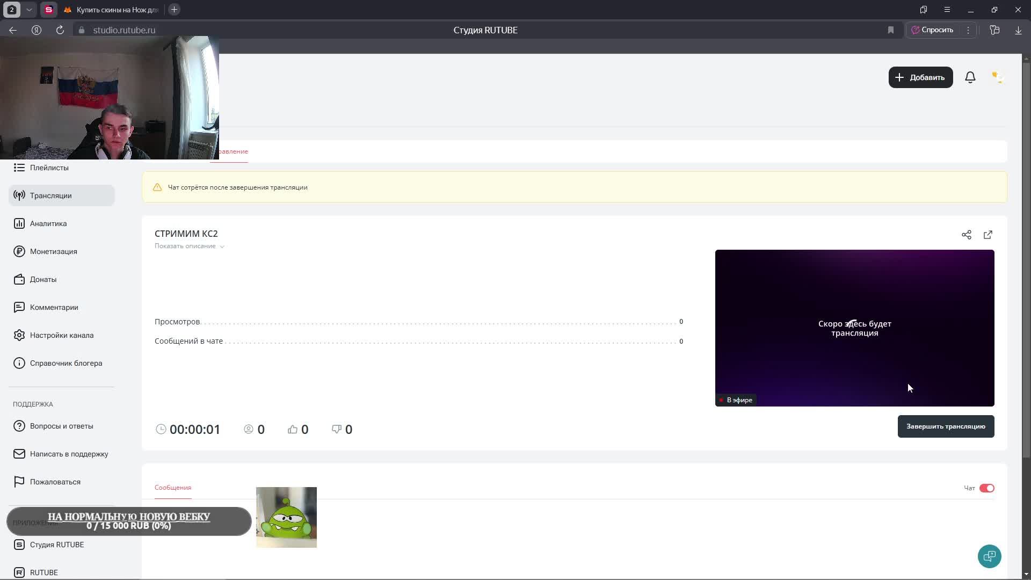Image resolution: width=1031 pixels, height=580 pixels.
Task: Open Монетизация section
Action: (53, 251)
